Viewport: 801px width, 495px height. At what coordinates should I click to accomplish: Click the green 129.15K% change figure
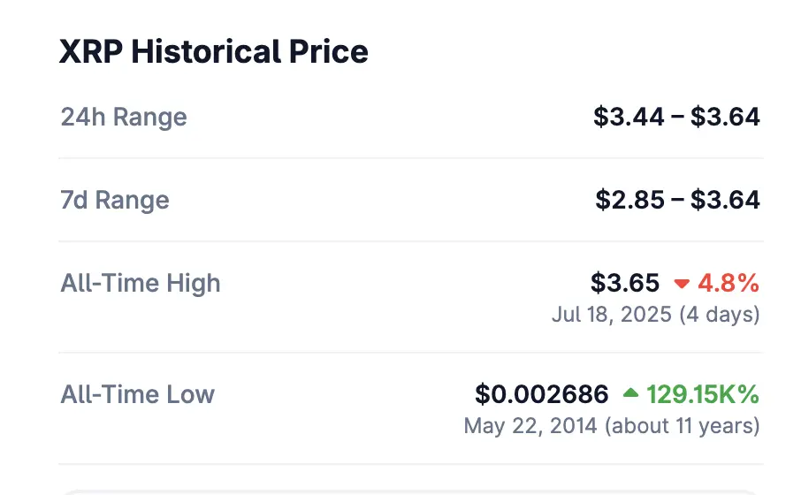[703, 393]
